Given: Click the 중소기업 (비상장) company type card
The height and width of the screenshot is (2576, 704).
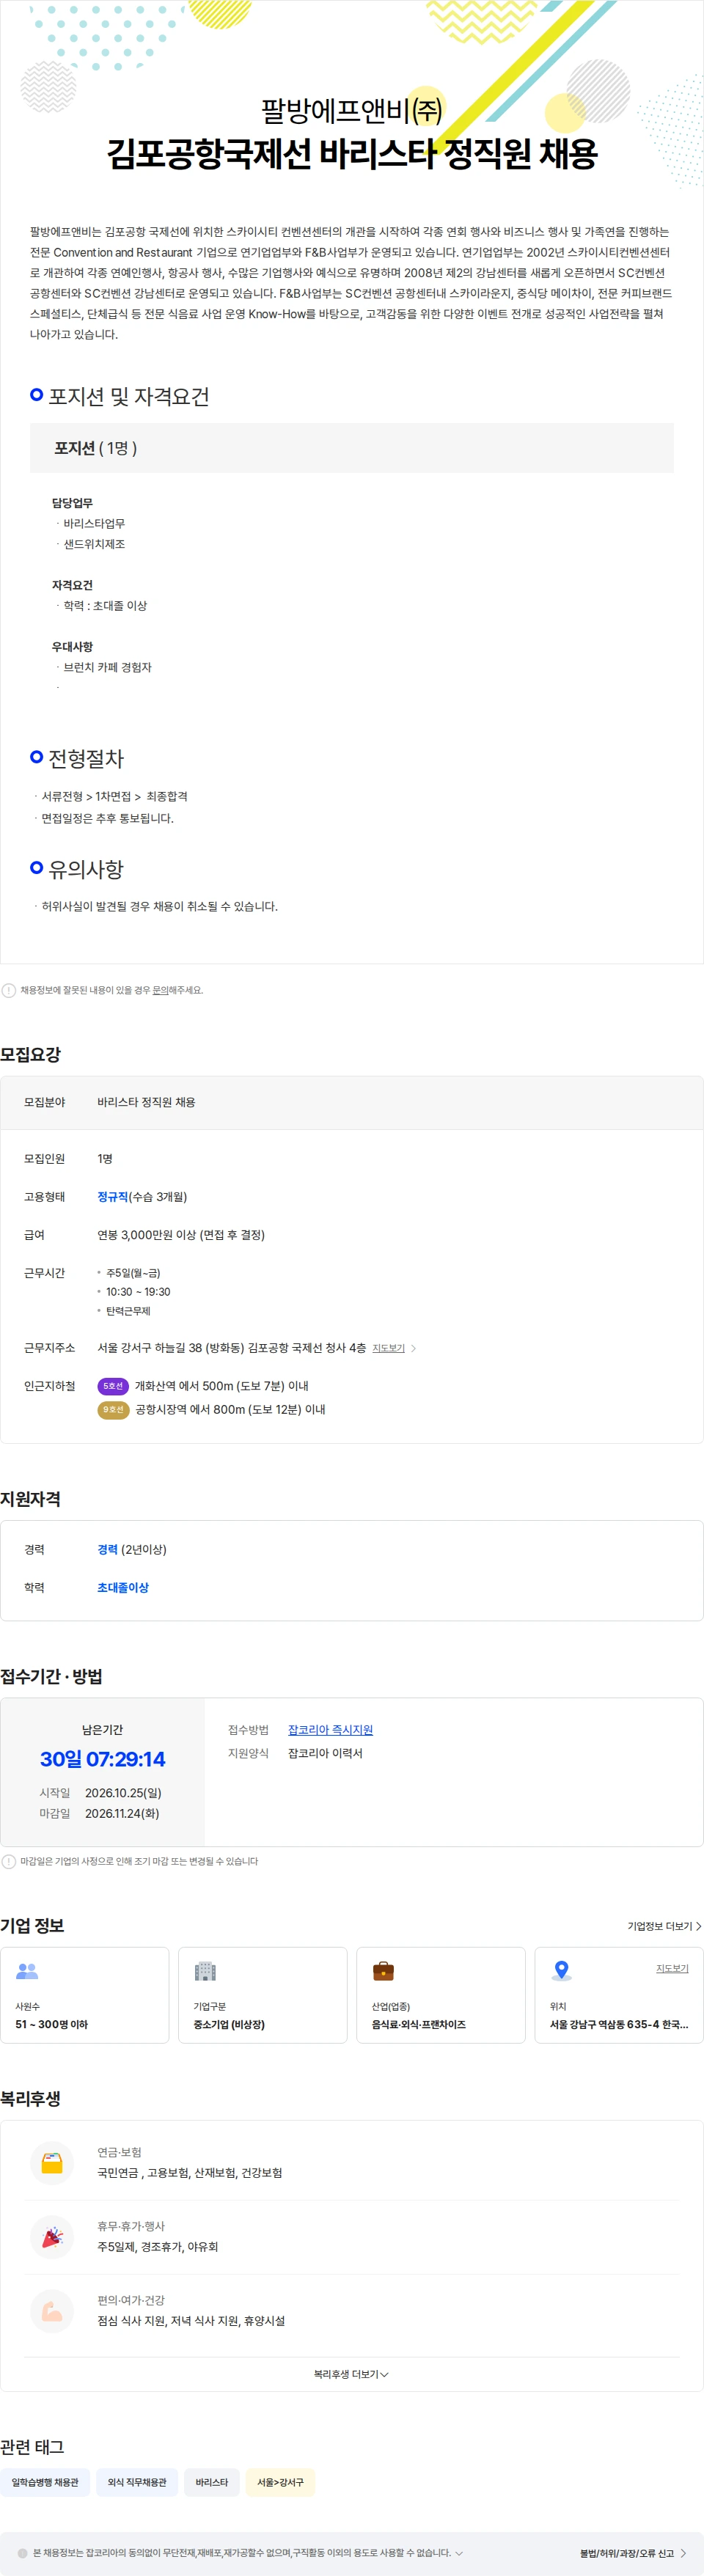Looking at the screenshot, I should [x=262, y=1995].
